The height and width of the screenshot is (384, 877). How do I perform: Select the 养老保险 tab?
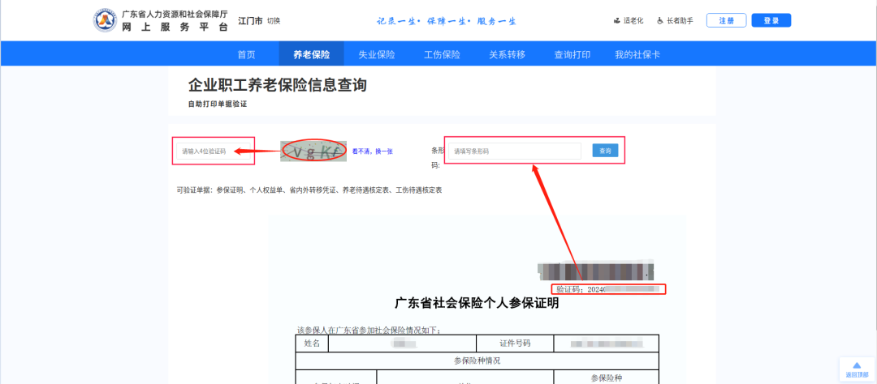point(312,54)
